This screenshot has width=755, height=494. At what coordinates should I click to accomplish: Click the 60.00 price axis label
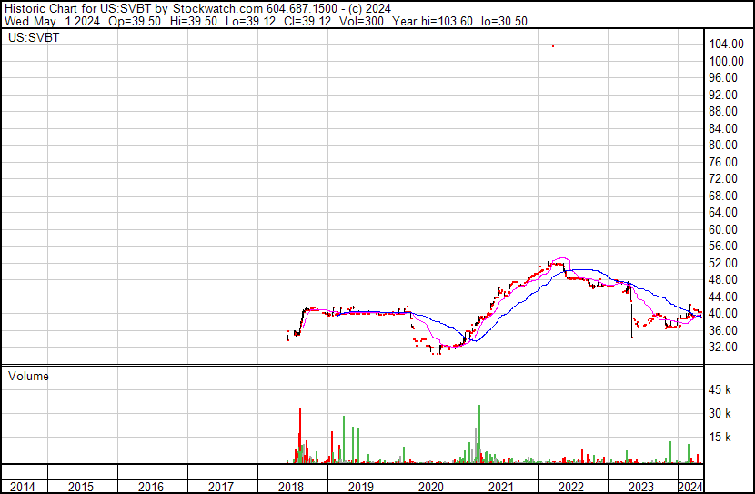722,230
